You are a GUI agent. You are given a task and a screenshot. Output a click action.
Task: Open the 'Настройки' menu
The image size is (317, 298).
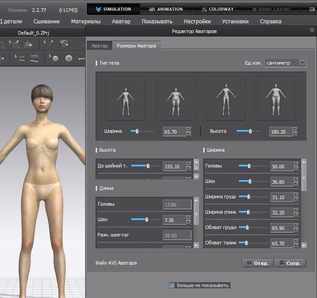pos(197,21)
